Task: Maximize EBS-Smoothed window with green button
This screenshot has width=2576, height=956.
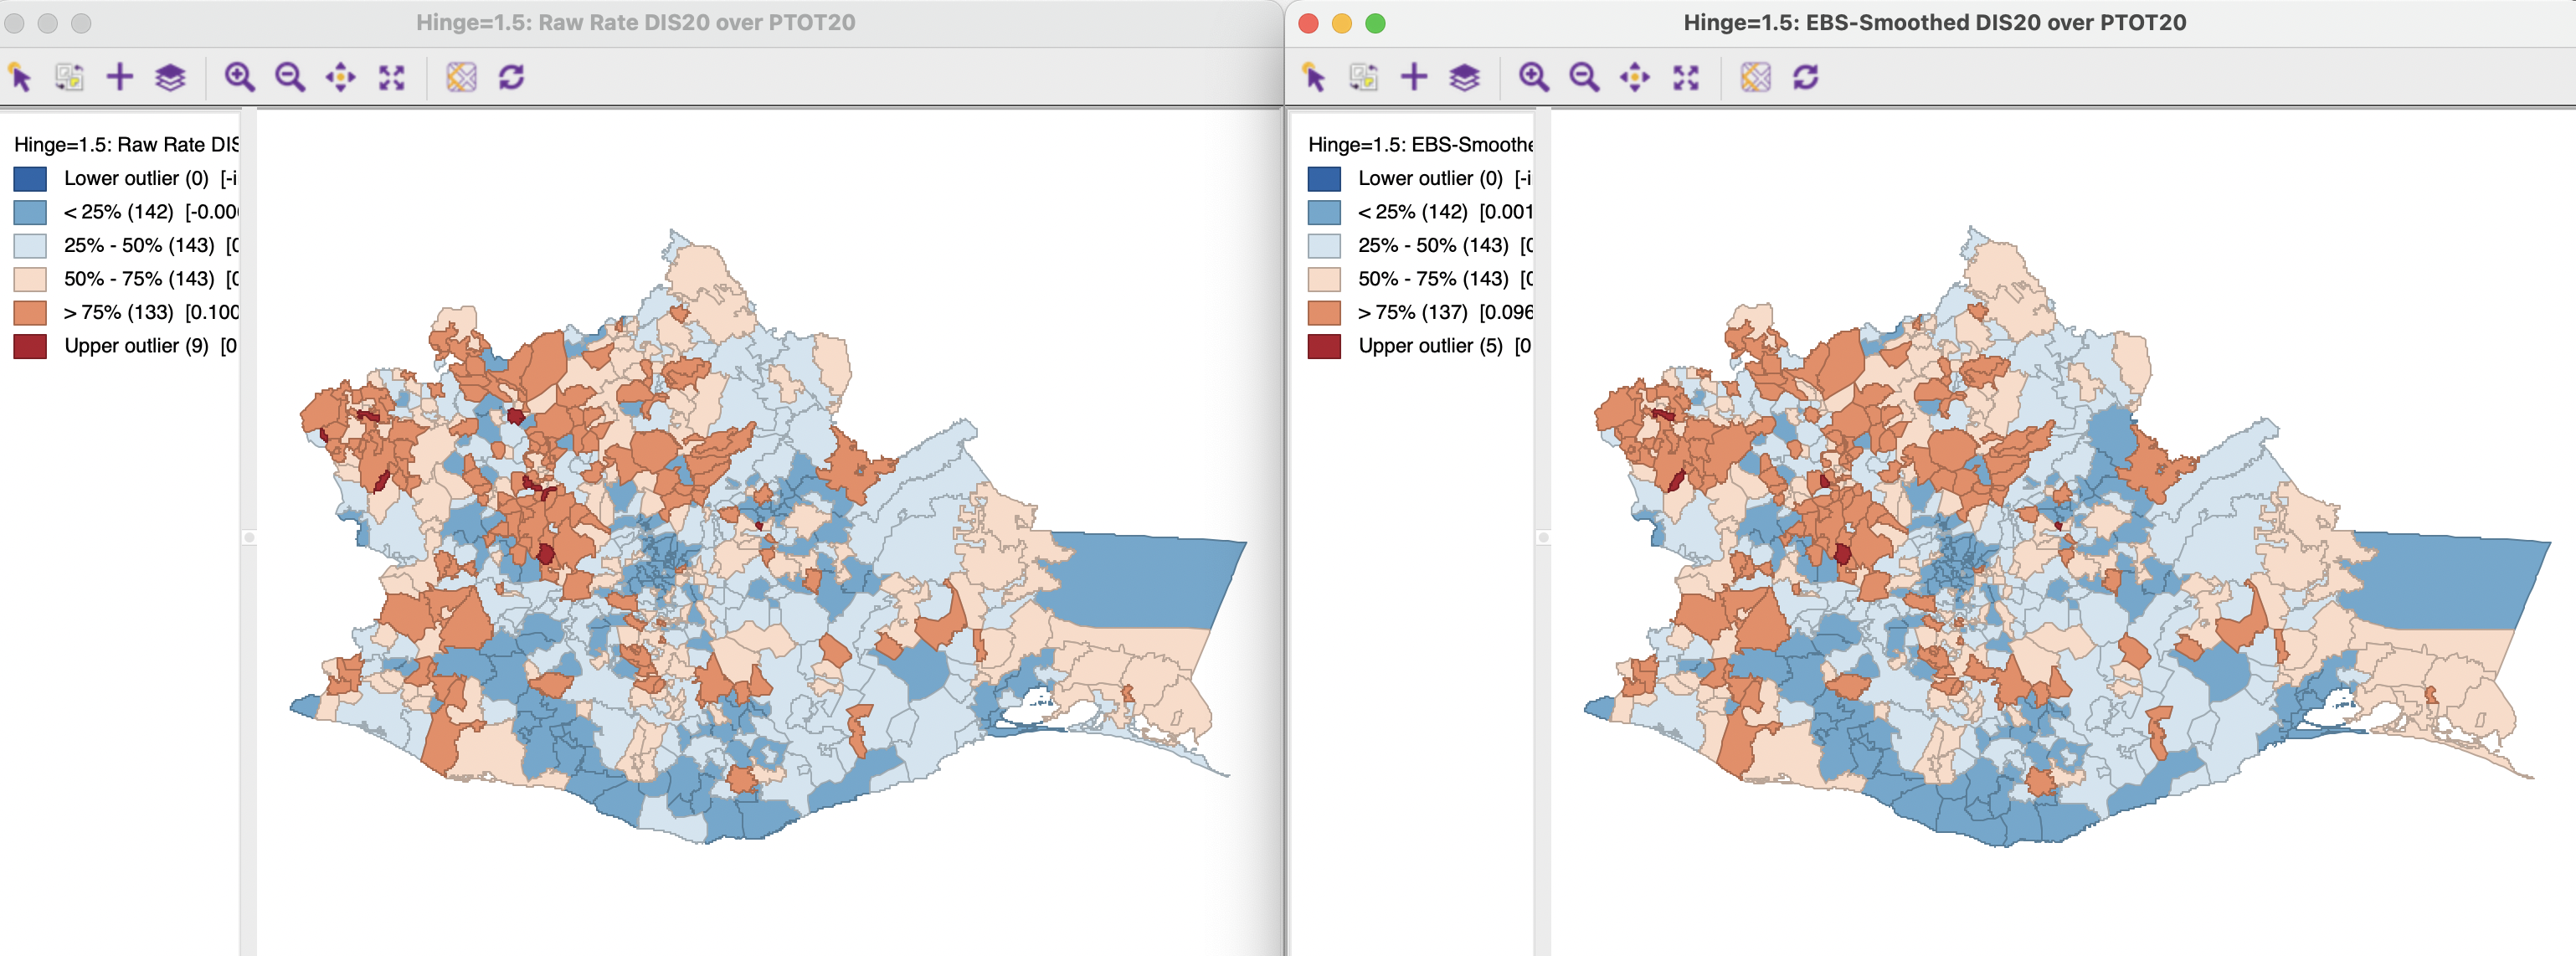Action: [1376, 23]
